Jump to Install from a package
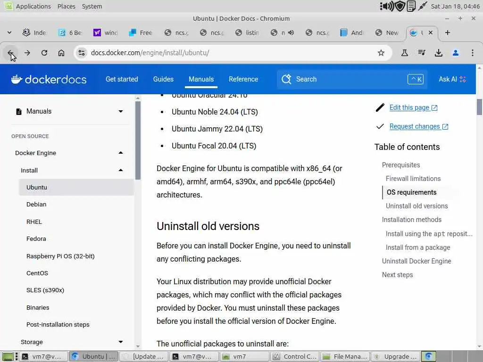 coord(418,247)
